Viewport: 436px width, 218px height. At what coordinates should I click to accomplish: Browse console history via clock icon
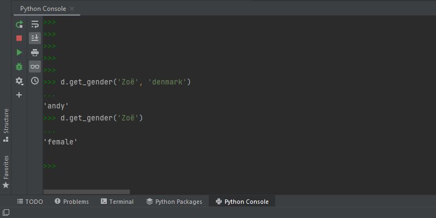35,81
